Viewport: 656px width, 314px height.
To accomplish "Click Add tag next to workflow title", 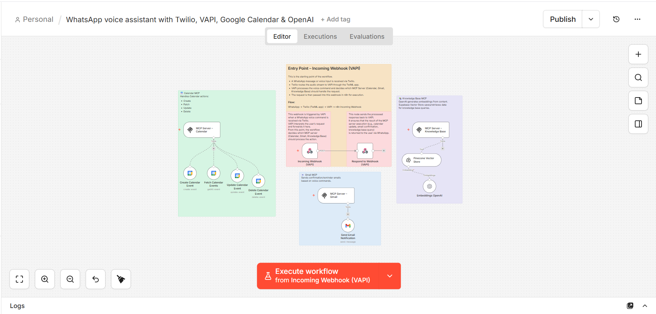I will 335,20.
